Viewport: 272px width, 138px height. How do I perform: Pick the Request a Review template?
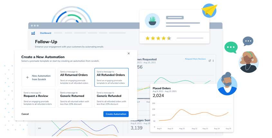tap(39, 98)
